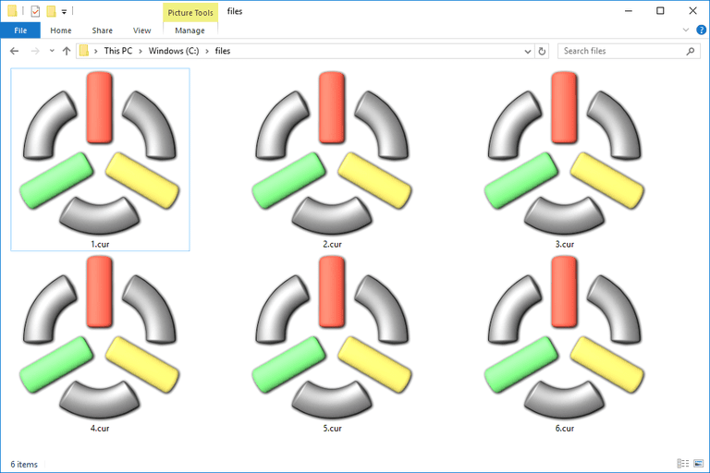Click the 3.cur file name label
Viewport: 710px width, 473px height.
(x=565, y=245)
